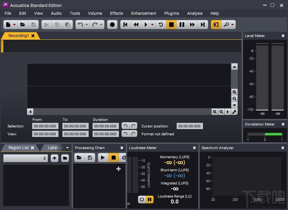Screen dimensions: 288x210
Task: Jump to start of the track
Action: pos(125,25)
